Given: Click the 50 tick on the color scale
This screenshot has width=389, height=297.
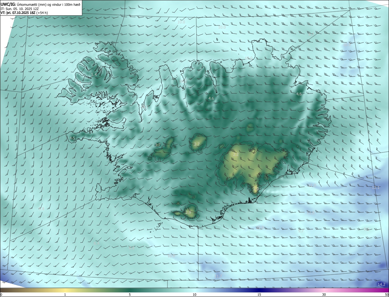Looking at the screenshot, I should 387,295.
